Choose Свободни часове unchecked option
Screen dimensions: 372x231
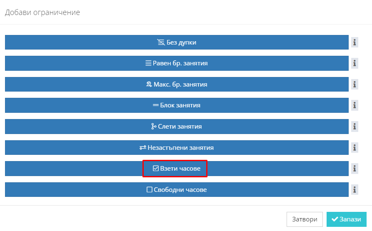tap(177, 189)
